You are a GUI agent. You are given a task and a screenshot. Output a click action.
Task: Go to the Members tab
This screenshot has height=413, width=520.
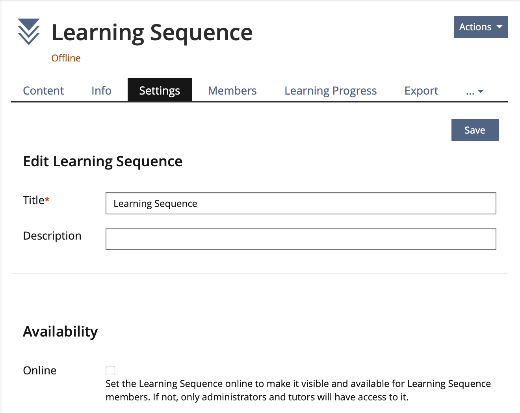coord(232,91)
